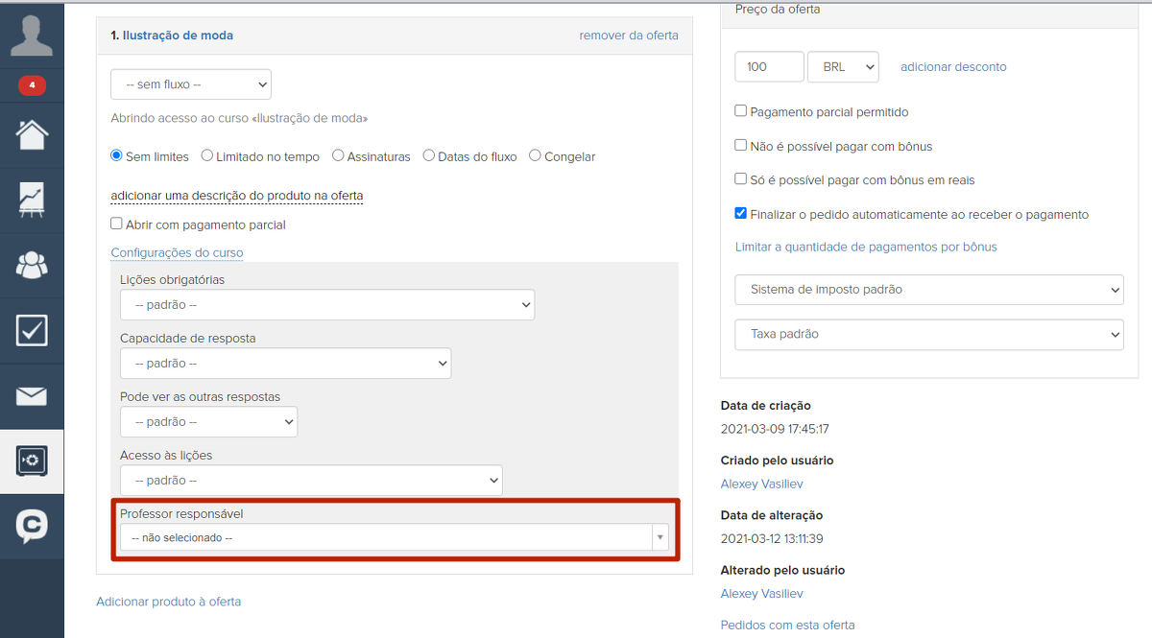Screen dimensions: 1152x638
Task: Click 'Adicionar produto à oferta' link
Action: [168, 602]
